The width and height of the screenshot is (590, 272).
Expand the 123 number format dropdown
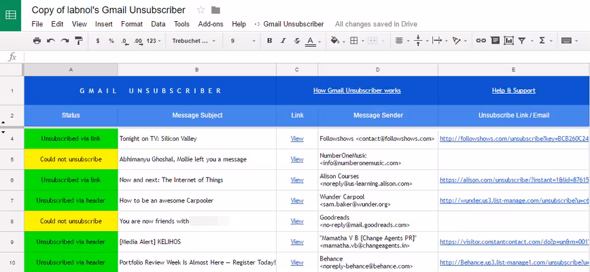tap(154, 41)
